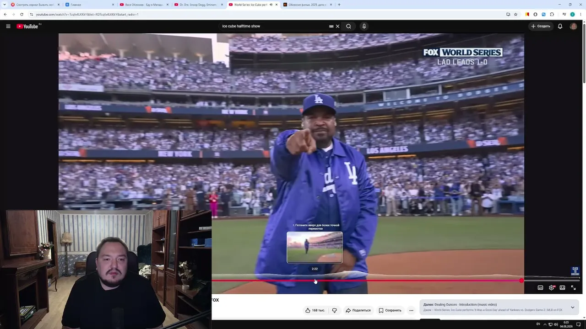
Task: Open the taskbar network icon
Action: click(550, 324)
